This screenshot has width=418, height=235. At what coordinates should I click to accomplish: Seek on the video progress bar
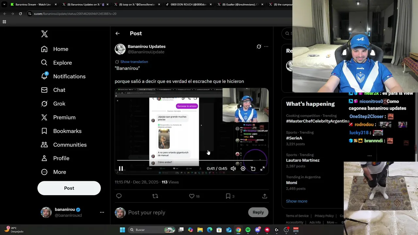click(191, 160)
